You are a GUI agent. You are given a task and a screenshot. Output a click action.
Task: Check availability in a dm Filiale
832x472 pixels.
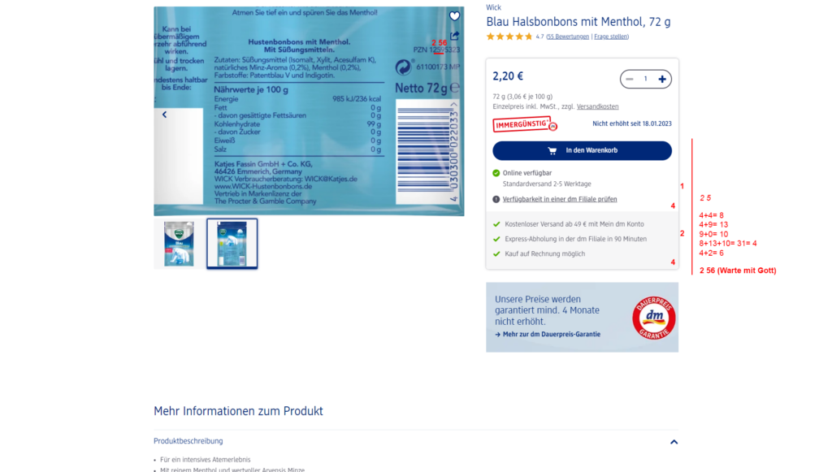point(560,199)
